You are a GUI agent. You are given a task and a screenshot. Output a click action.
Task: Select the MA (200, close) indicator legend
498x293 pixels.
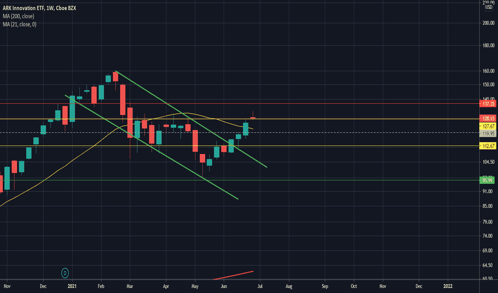point(18,16)
